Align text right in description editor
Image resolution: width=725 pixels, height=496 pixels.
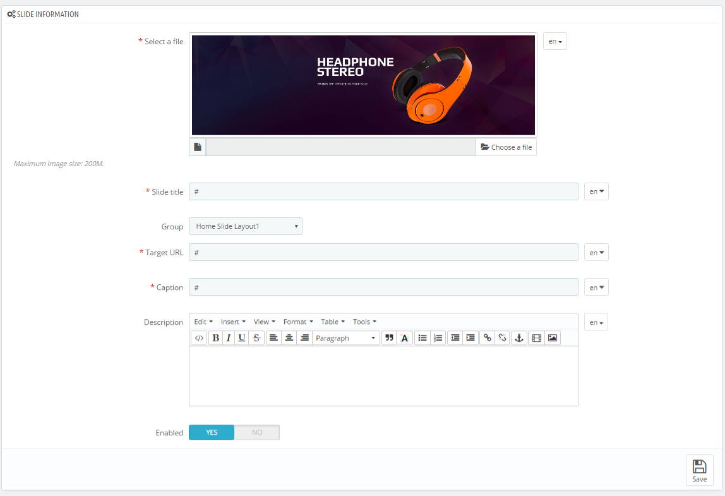point(304,338)
